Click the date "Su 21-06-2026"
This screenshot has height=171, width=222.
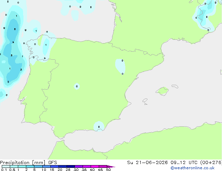pos(147,163)
